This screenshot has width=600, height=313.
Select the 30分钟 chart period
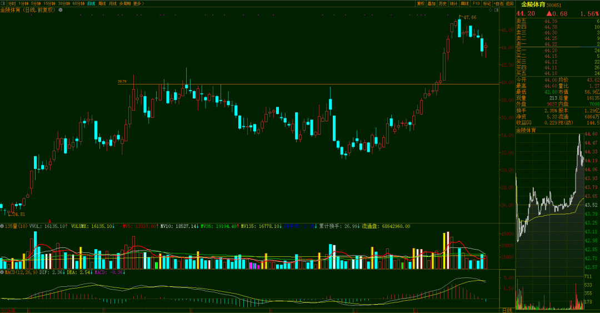(63, 3)
